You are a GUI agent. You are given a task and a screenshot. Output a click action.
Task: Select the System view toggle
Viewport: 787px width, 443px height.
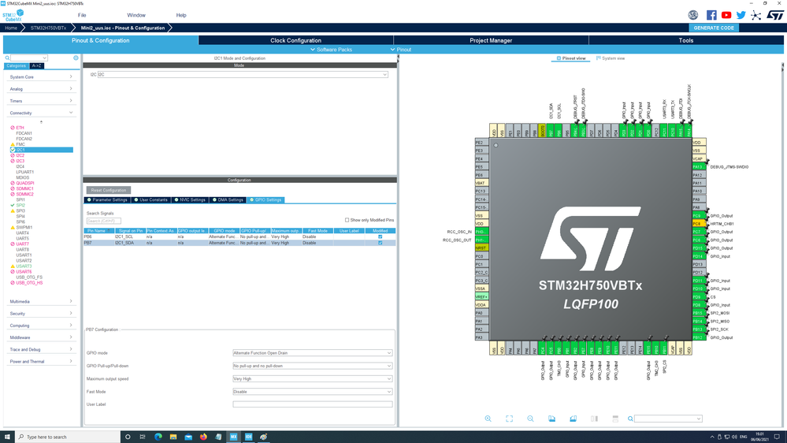611,58
